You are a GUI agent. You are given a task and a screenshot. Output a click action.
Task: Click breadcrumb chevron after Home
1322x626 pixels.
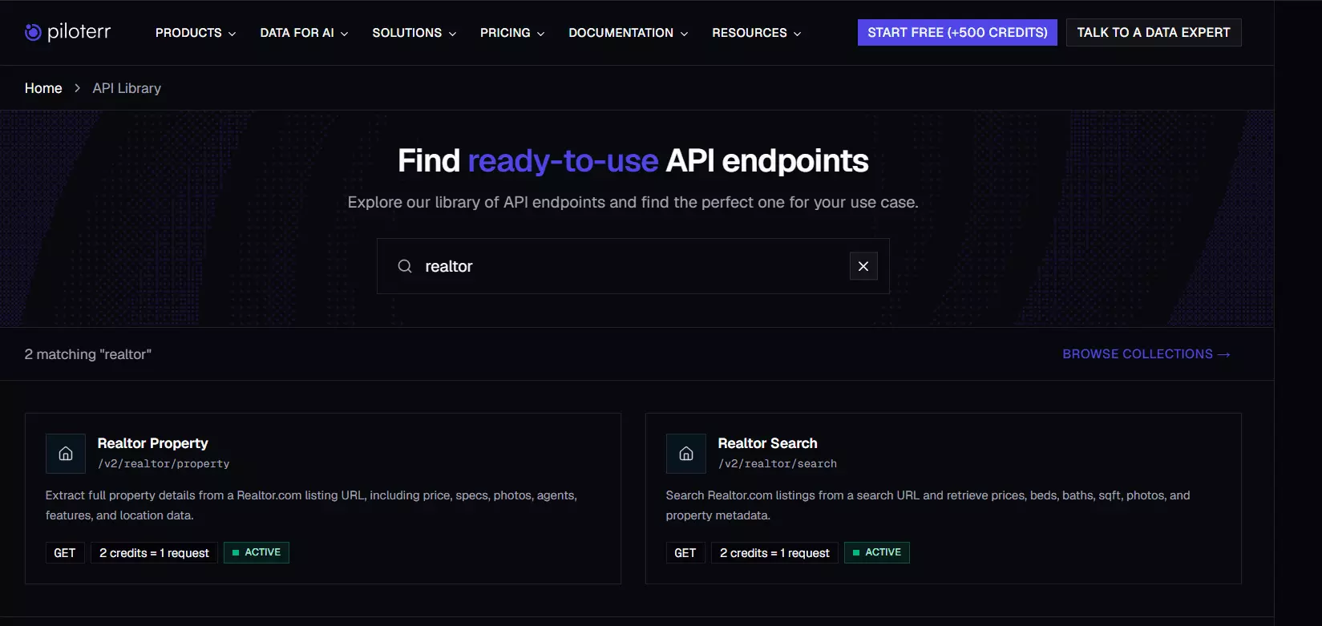78,88
